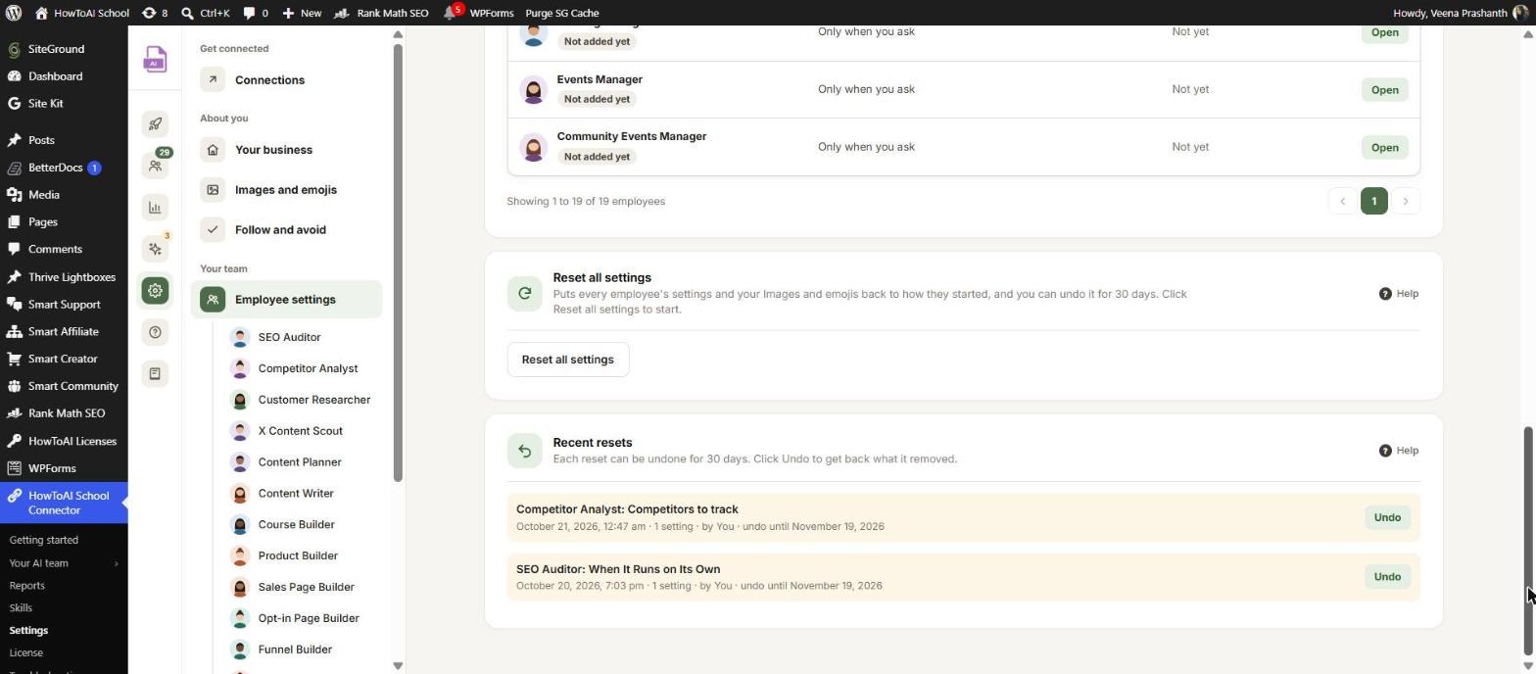Open the document log icon in the rail
The height and width of the screenshot is (674, 1536).
pyautogui.click(x=155, y=374)
